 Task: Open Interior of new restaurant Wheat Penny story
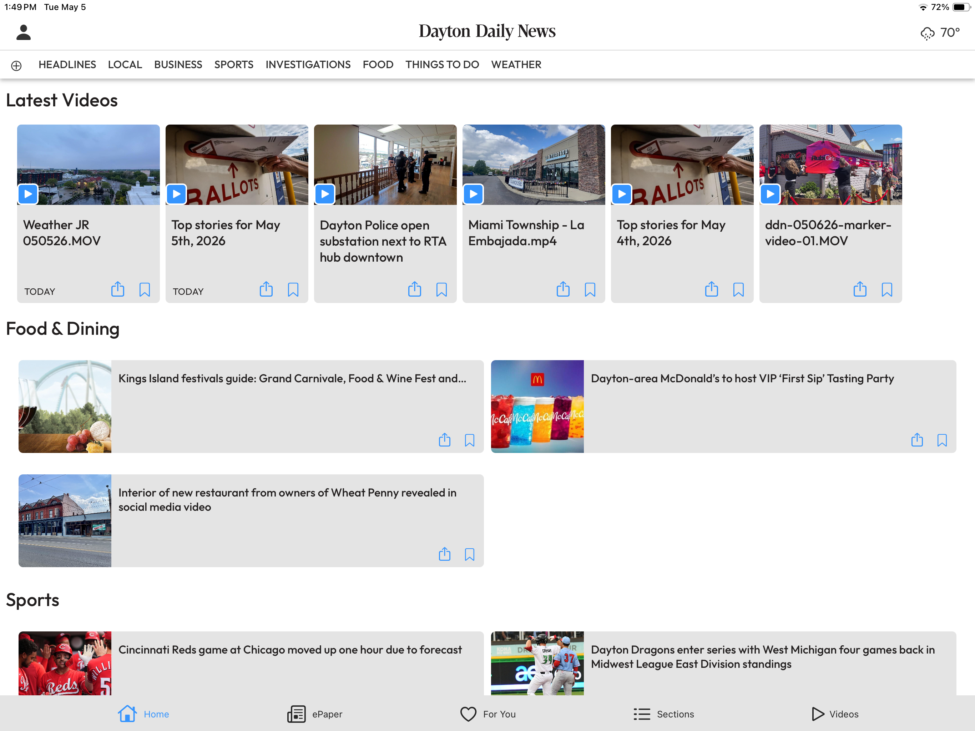(x=287, y=500)
